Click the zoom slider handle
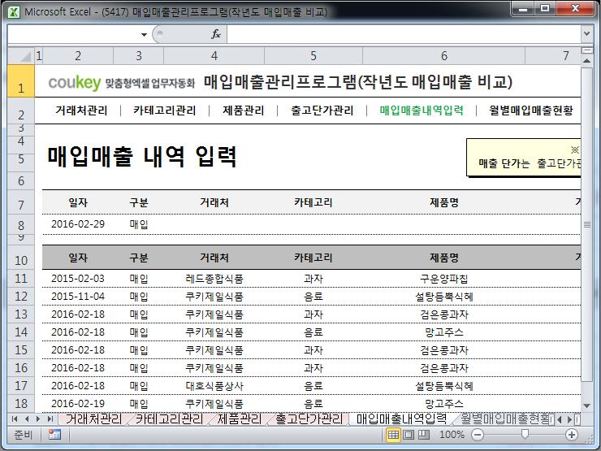Image resolution: width=601 pixels, height=451 pixels. (525, 434)
